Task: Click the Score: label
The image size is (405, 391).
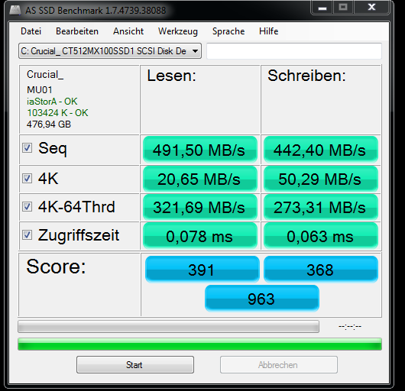Action: click(56, 267)
